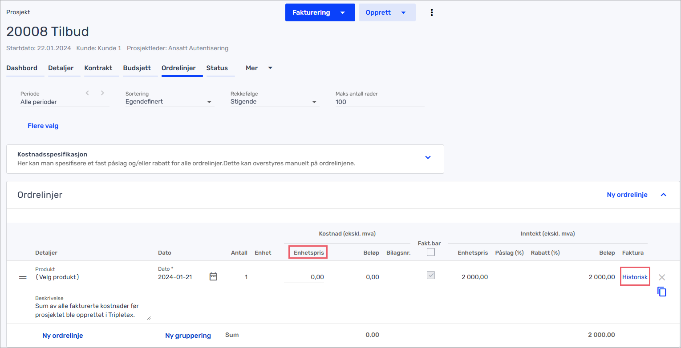Click the Maks antall rader field
681x348 pixels.
pos(379,102)
